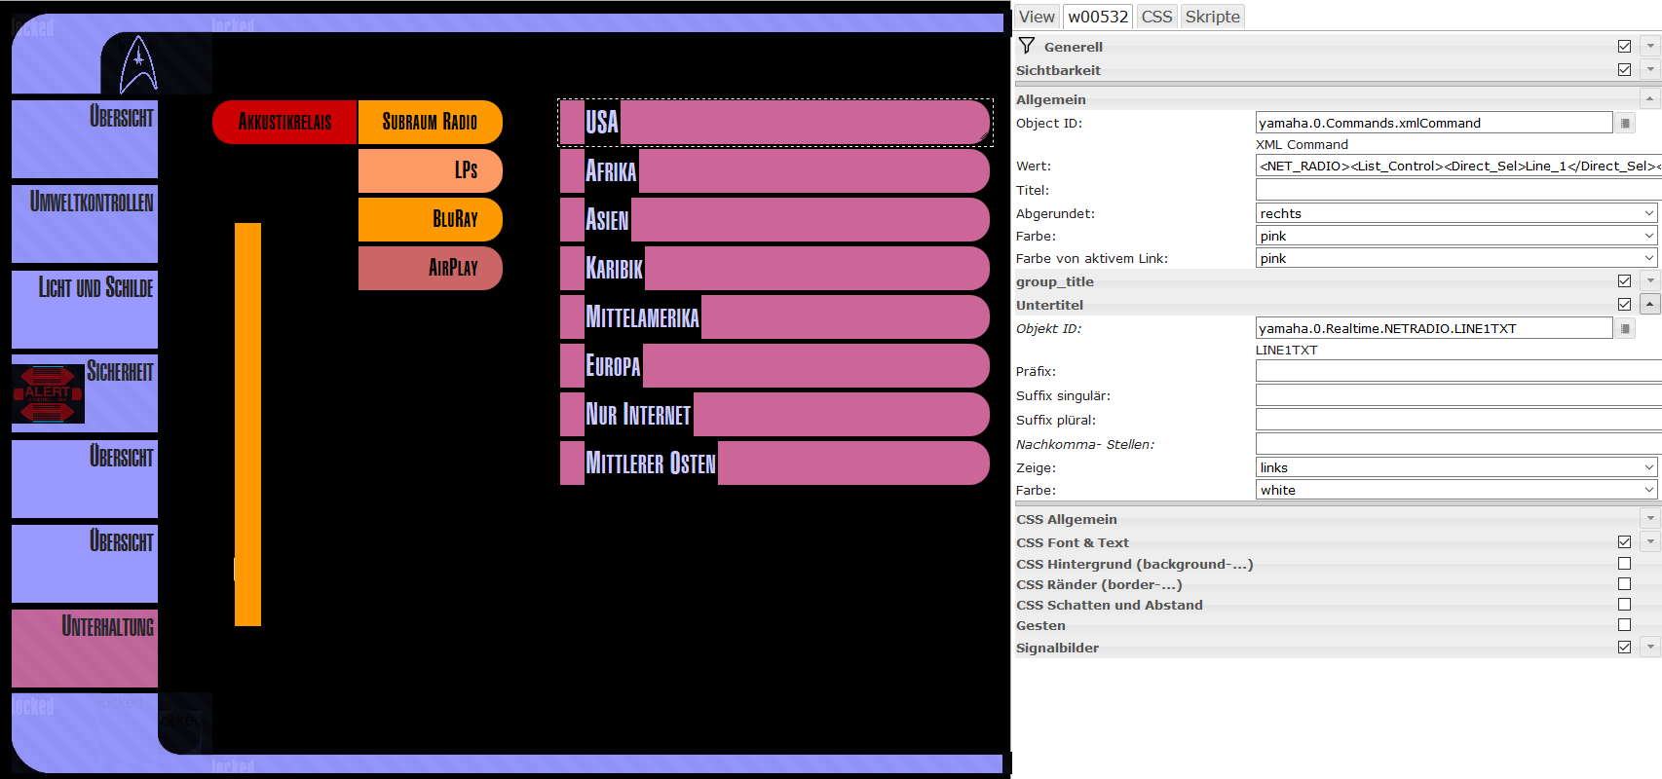
Task: Enable Gesten checkbox
Action: tap(1624, 624)
